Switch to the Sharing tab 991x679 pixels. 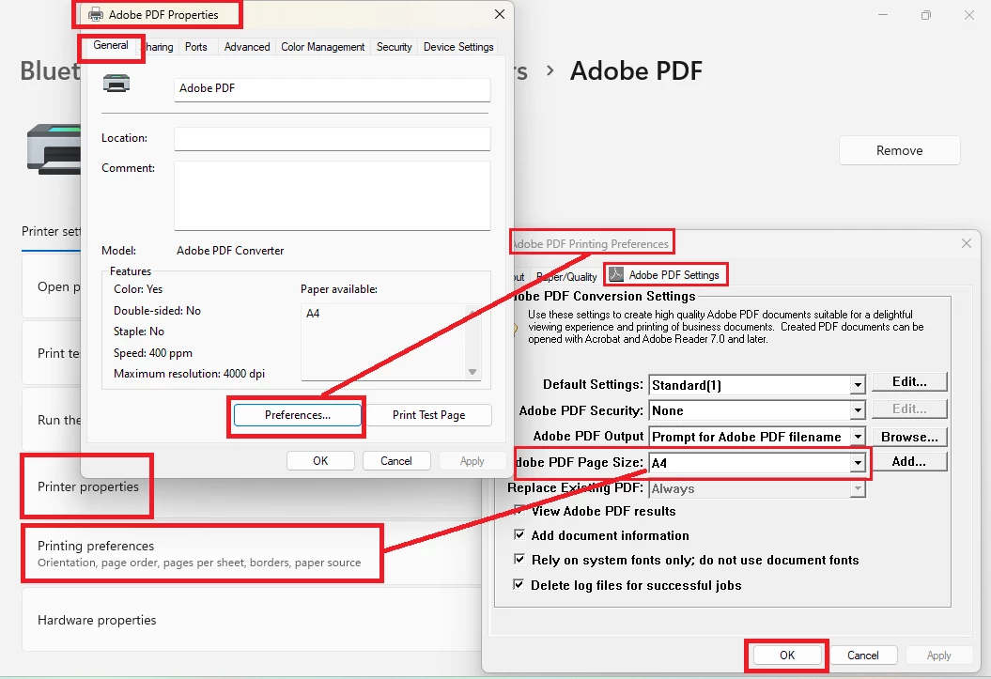pos(159,47)
